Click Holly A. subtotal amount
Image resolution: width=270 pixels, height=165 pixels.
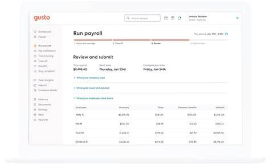coord(219,115)
